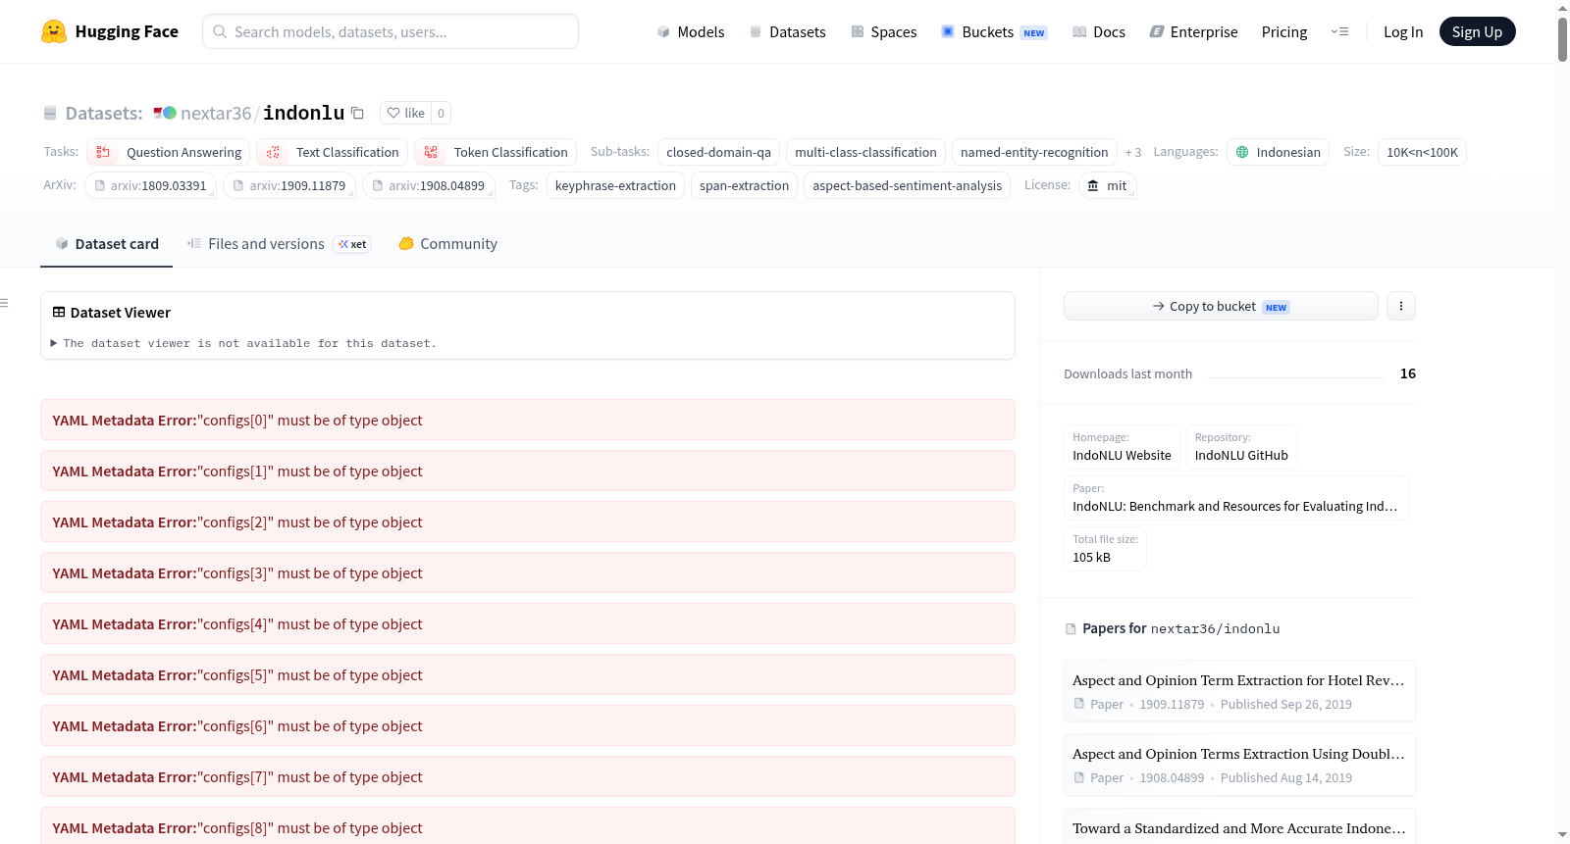Go to Datasets page
1570x844 pixels.
point(788,32)
